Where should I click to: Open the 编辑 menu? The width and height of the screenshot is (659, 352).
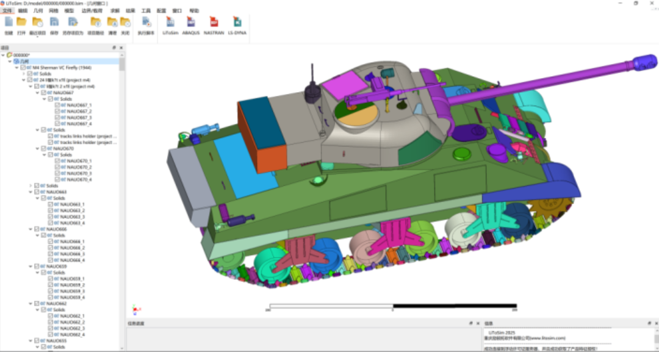coord(23,10)
